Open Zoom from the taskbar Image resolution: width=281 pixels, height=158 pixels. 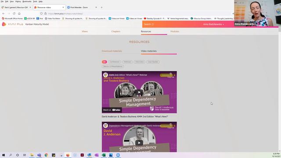pyautogui.click(x=118, y=155)
